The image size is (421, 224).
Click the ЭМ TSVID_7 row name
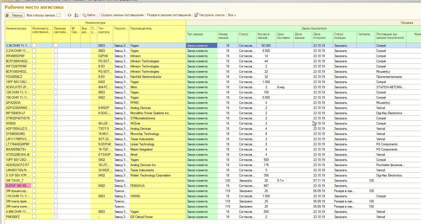click(15, 181)
